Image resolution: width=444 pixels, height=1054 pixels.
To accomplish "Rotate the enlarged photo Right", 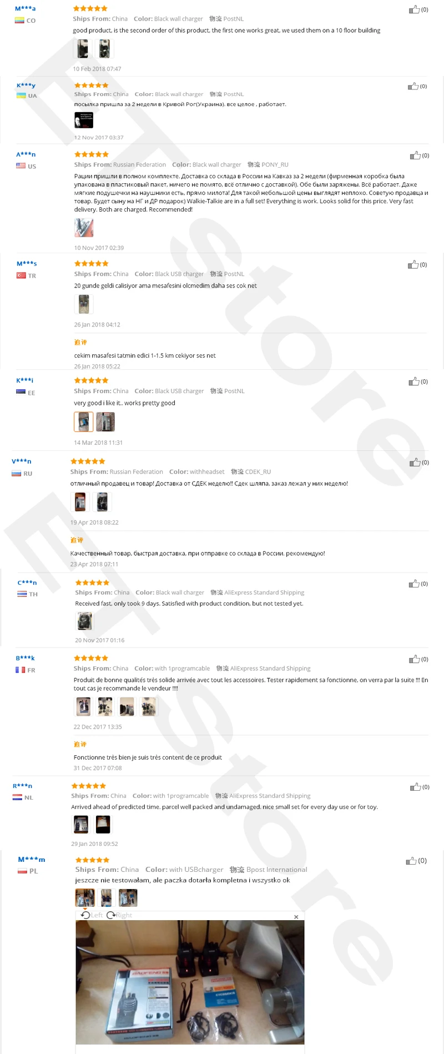I will click(119, 915).
